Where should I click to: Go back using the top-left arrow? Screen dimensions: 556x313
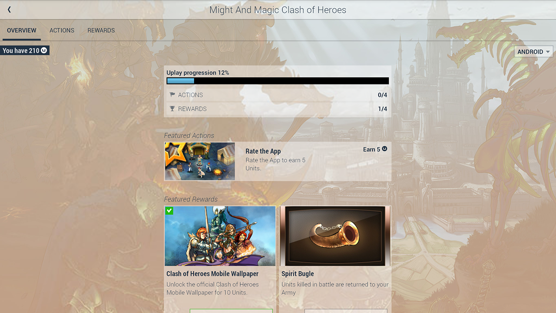pos(9,10)
